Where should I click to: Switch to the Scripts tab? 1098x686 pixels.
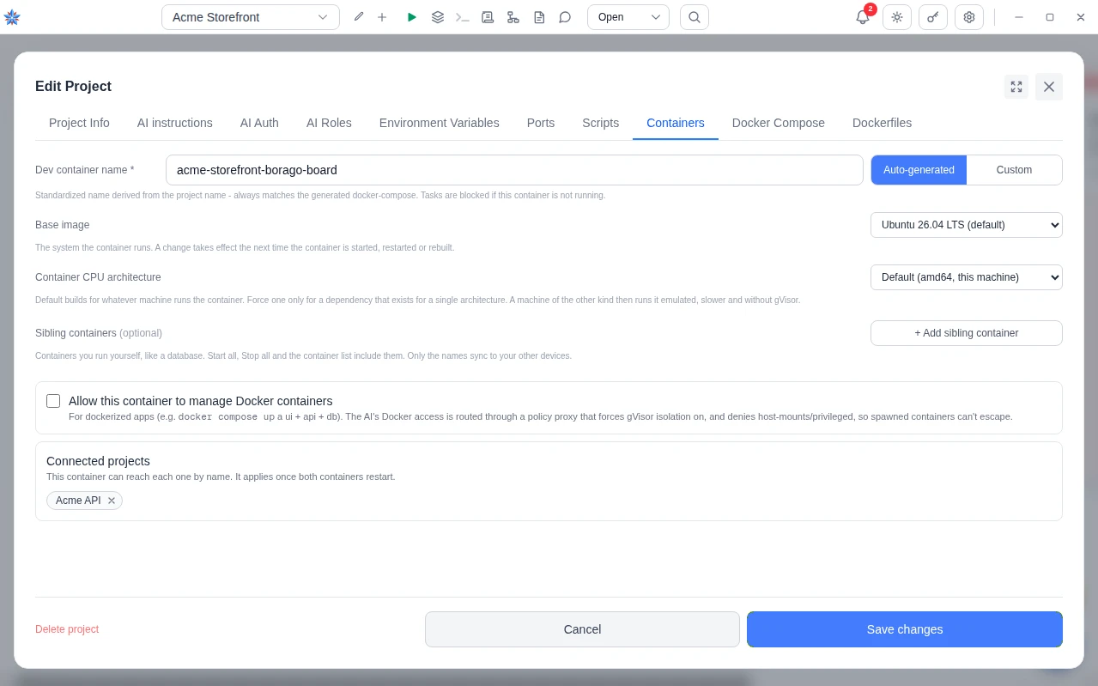click(x=601, y=123)
